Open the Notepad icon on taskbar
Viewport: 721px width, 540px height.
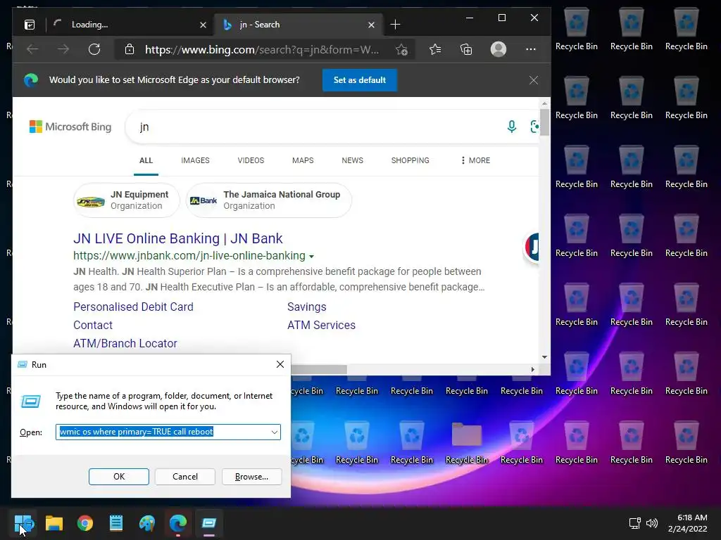click(116, 523)
